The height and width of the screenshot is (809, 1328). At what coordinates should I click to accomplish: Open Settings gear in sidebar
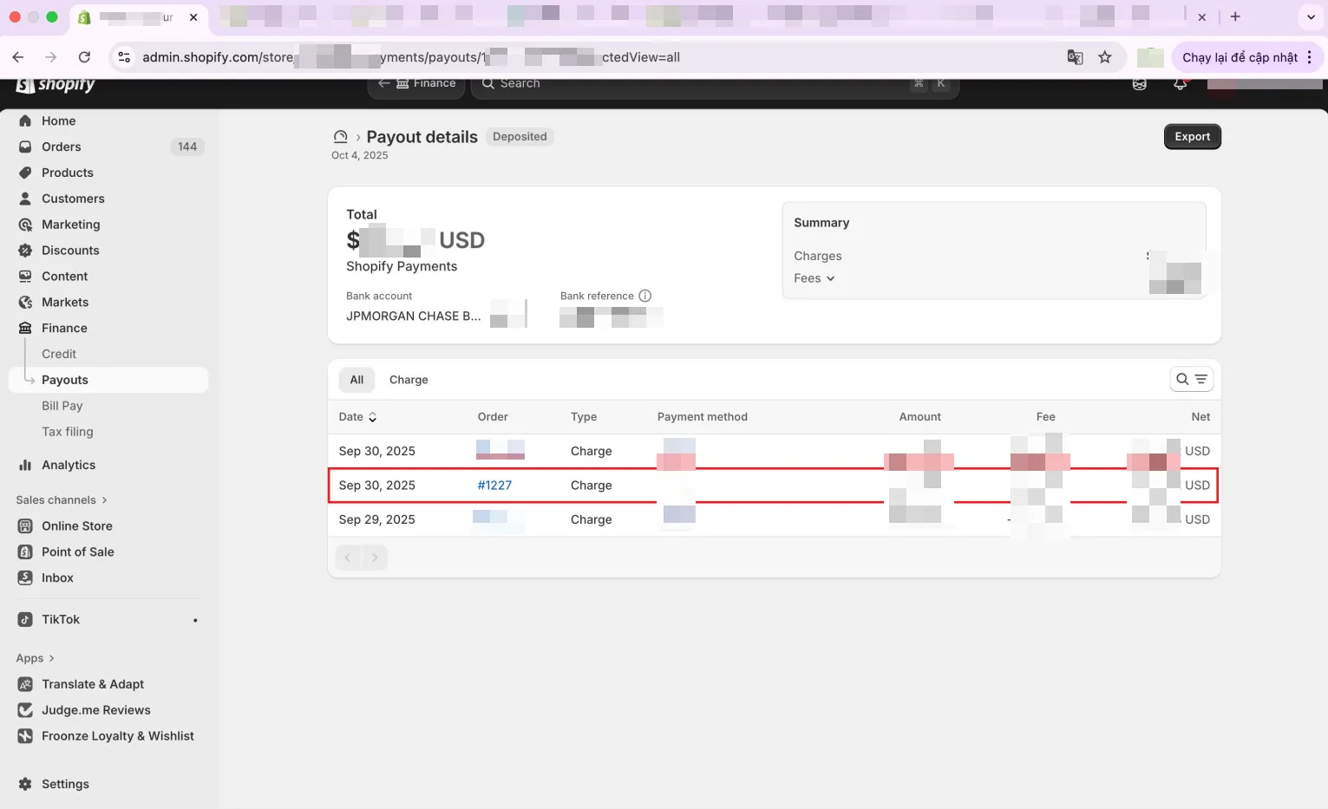[25, 784]
